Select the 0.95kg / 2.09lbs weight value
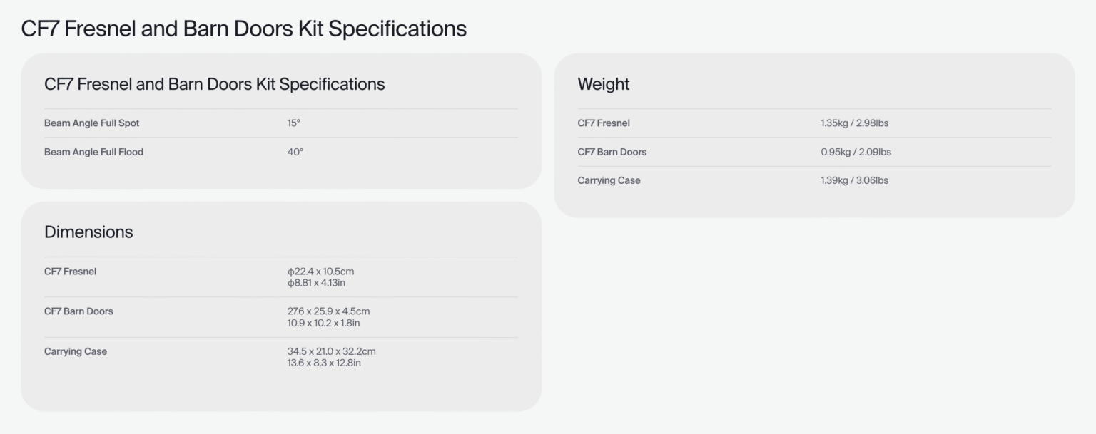The width and height of the screenshot is (1096, 434). tap(856, 152)
